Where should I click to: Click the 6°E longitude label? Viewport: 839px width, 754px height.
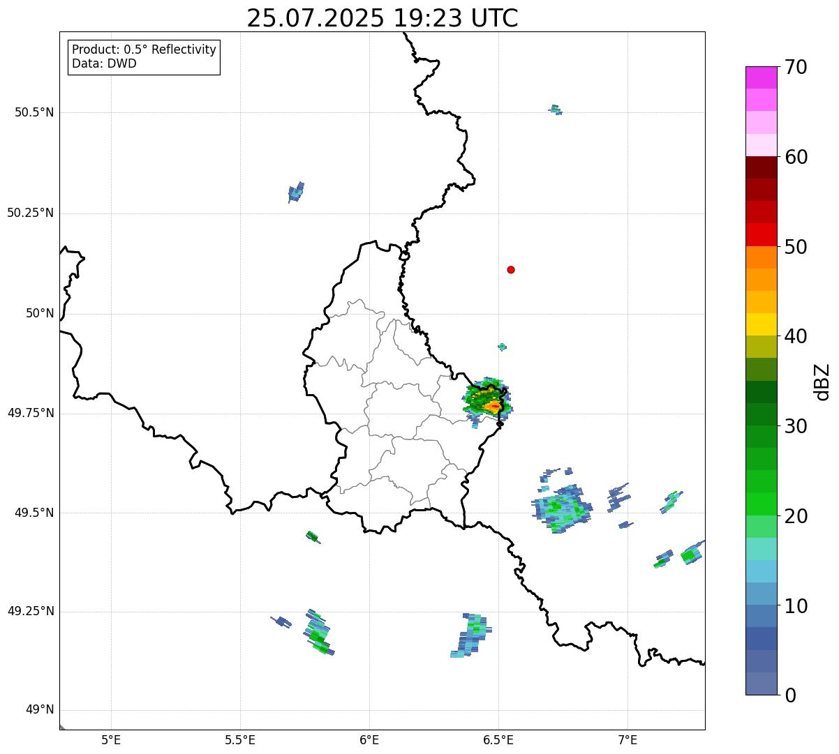(x=369, y=739)
